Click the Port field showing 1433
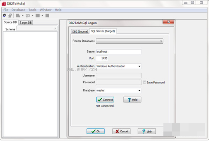Screen dimensions: 210x141 point(102,58)
